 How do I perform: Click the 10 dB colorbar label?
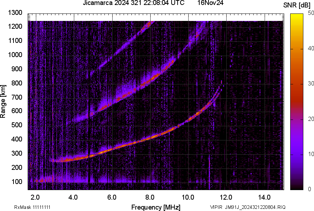click(x=311, y=154)
